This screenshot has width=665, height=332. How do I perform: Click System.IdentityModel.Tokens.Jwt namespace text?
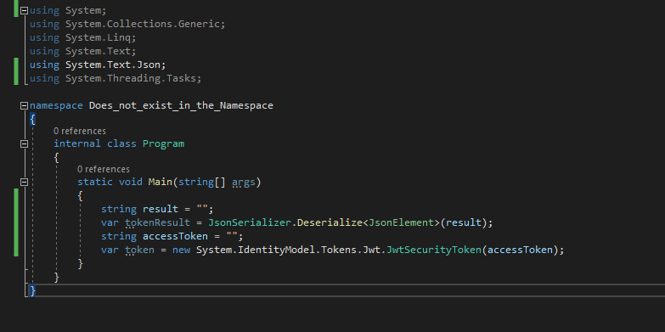[288, 250]
